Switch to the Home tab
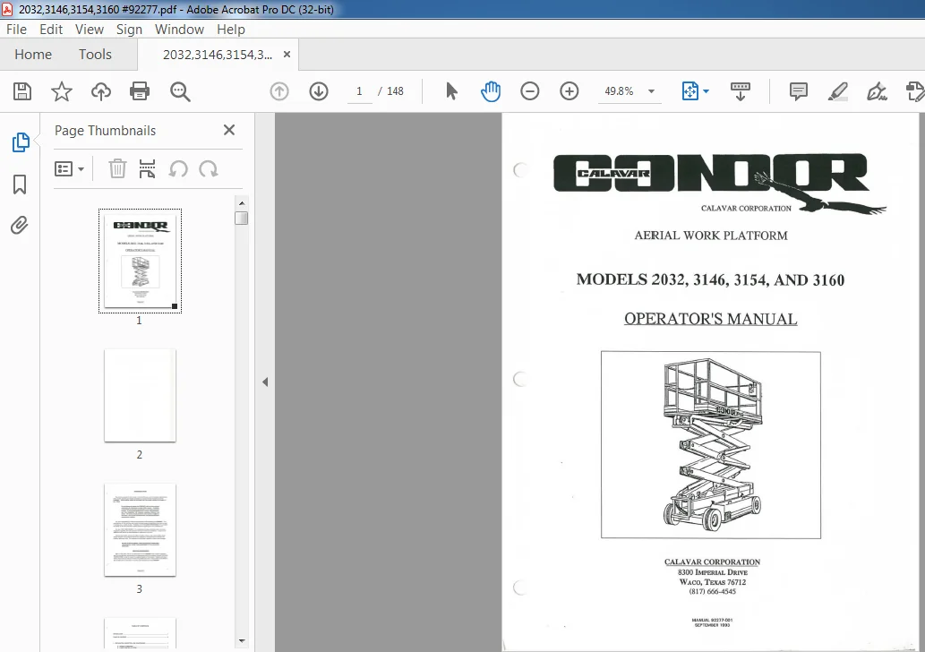The image size is (925, 652). tap(33, 55)
